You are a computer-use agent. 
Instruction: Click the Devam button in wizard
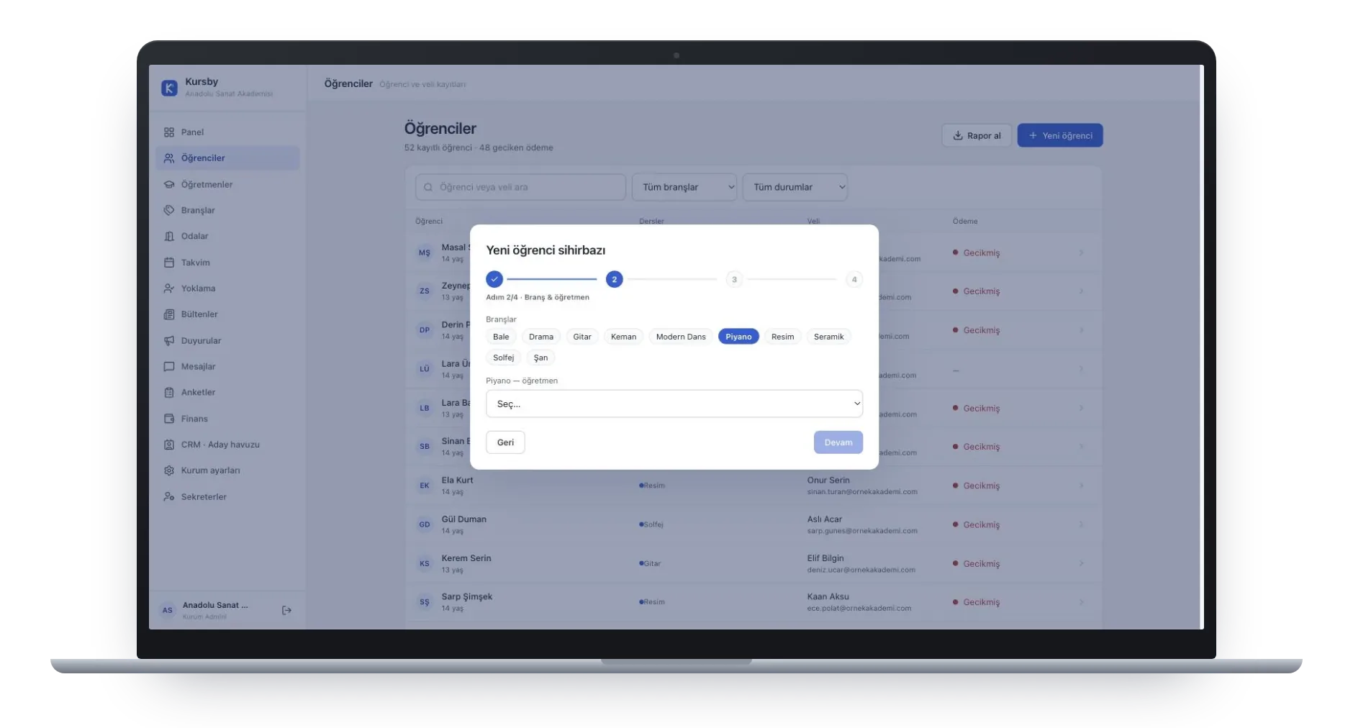[x=838, y=442]
